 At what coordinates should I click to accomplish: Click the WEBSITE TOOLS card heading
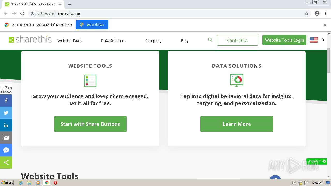(90, 66)
